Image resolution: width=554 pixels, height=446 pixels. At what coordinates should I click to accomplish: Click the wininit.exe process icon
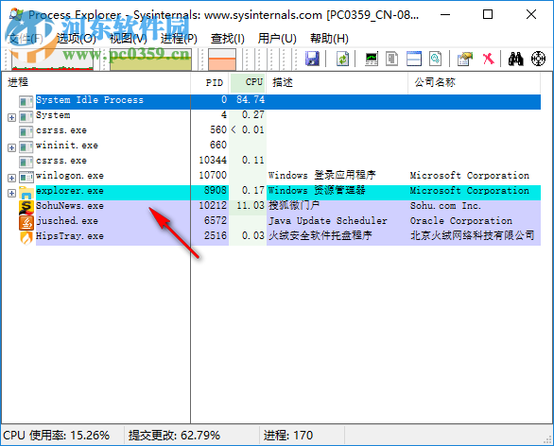(x=26, y=146)
